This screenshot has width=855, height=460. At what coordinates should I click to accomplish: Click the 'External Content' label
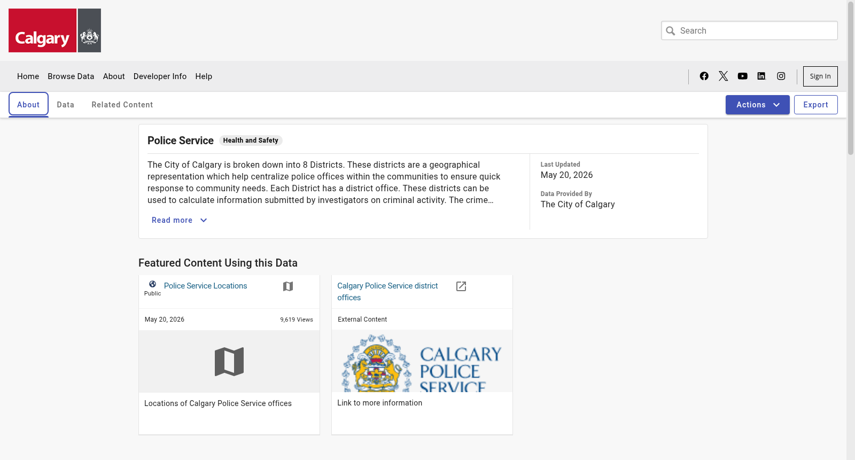tap(362, 319)
